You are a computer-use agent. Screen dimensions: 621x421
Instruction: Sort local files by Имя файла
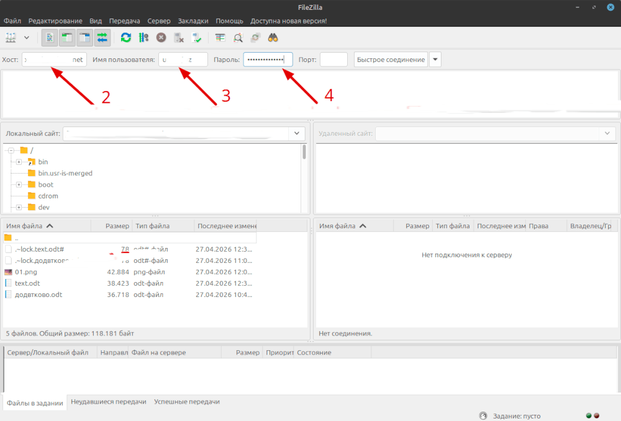47,226
